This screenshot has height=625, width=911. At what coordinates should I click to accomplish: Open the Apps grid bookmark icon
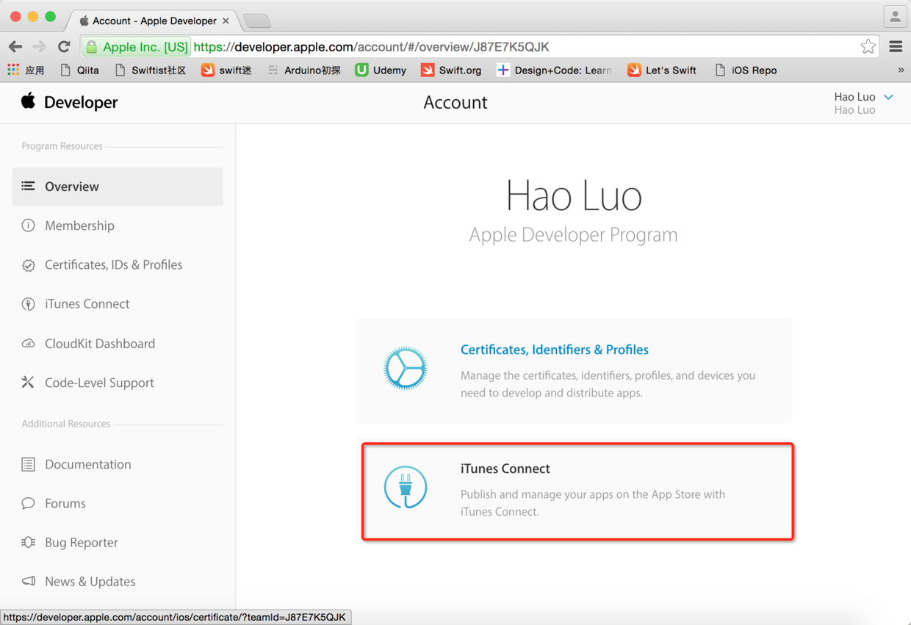pos(13,70)
